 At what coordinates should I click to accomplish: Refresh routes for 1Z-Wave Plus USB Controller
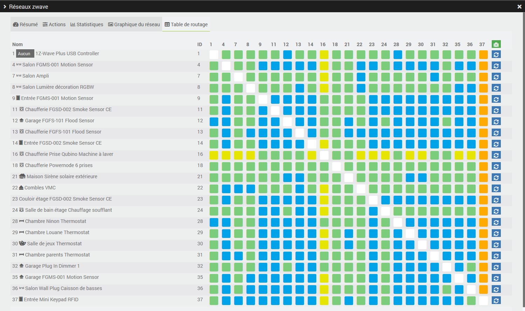496,54
